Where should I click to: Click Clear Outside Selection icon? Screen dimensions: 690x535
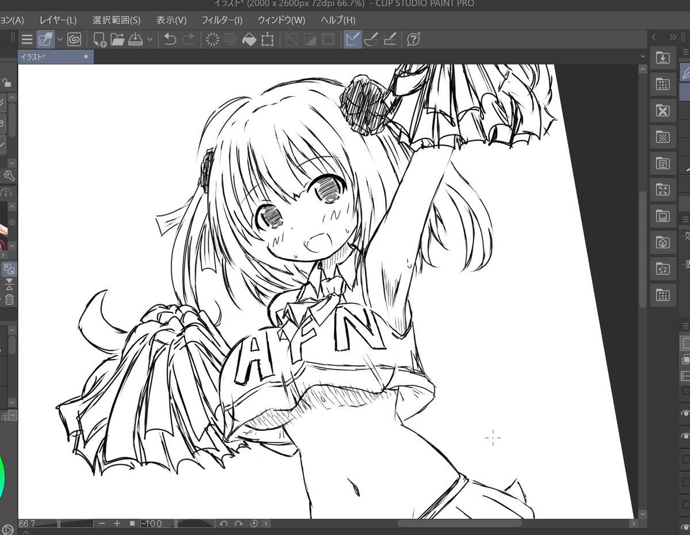(x=231, y=40)
